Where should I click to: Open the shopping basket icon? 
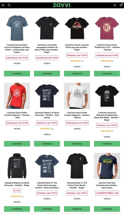coord(121,5)
